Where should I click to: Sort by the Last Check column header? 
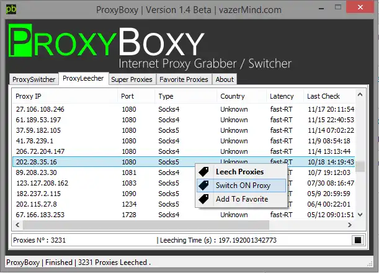(x=329, y=96)
